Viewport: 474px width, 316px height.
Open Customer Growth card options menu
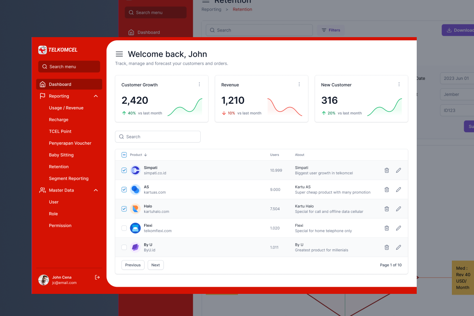199,84
